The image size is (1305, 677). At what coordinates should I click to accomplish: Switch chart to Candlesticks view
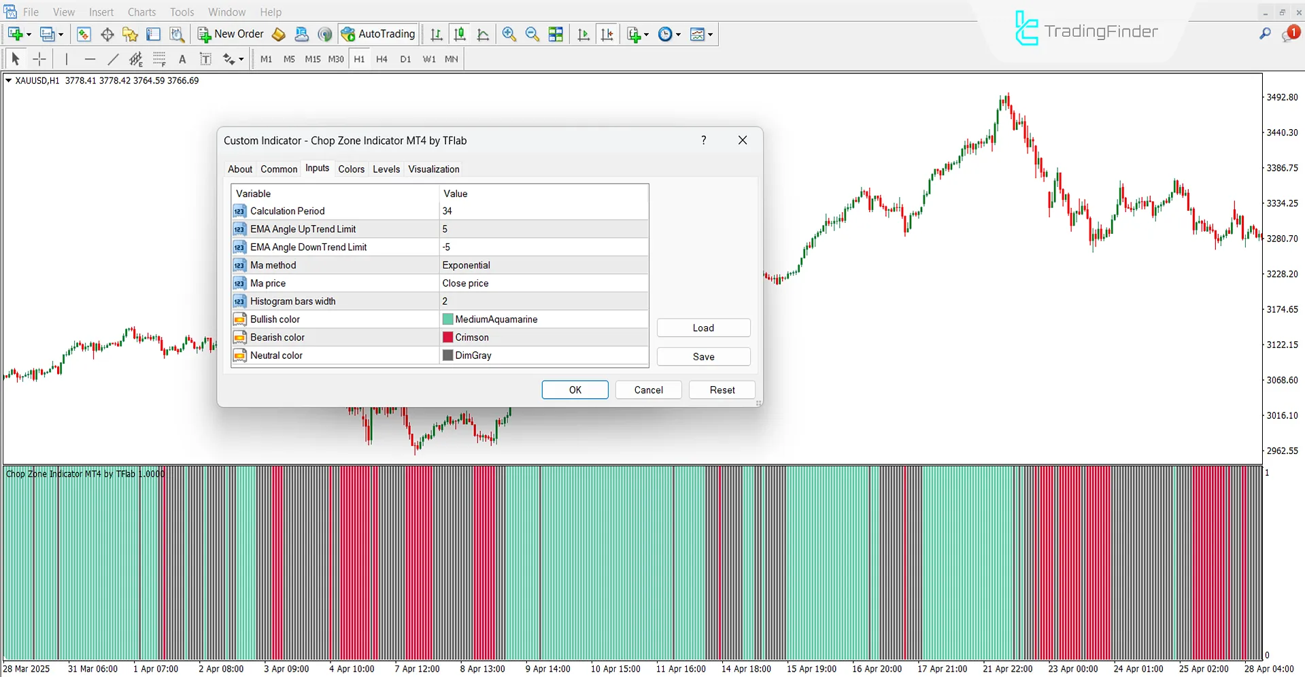(460, 34)
